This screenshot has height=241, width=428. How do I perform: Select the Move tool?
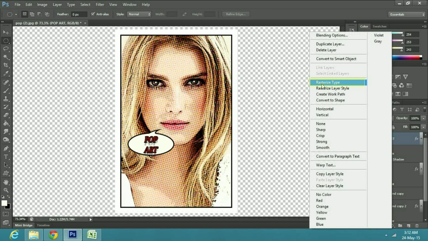point(6,32)
